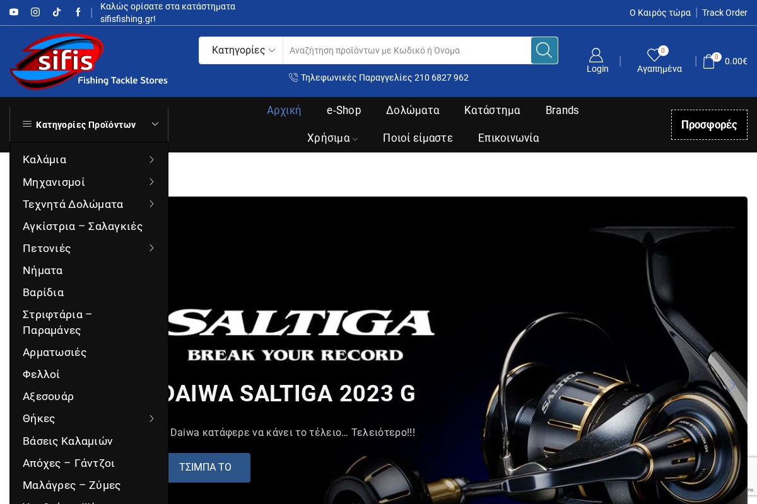Click the 0.00€ cart total

736,61
